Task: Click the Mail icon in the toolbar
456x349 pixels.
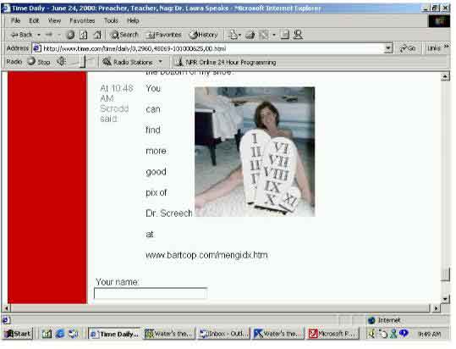Action: 233,35
